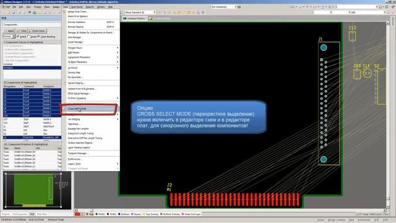Expand the Polygon Pours submenu

[91, 48]
